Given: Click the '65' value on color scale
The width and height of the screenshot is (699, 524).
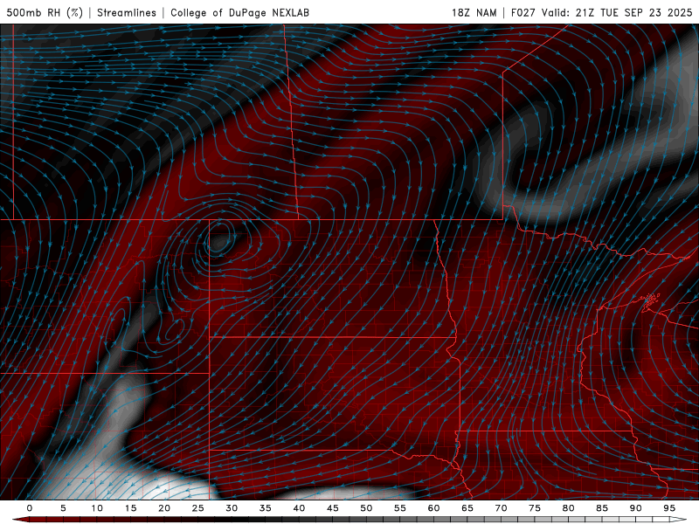Looking at the screenshot, I should point(467,508).
